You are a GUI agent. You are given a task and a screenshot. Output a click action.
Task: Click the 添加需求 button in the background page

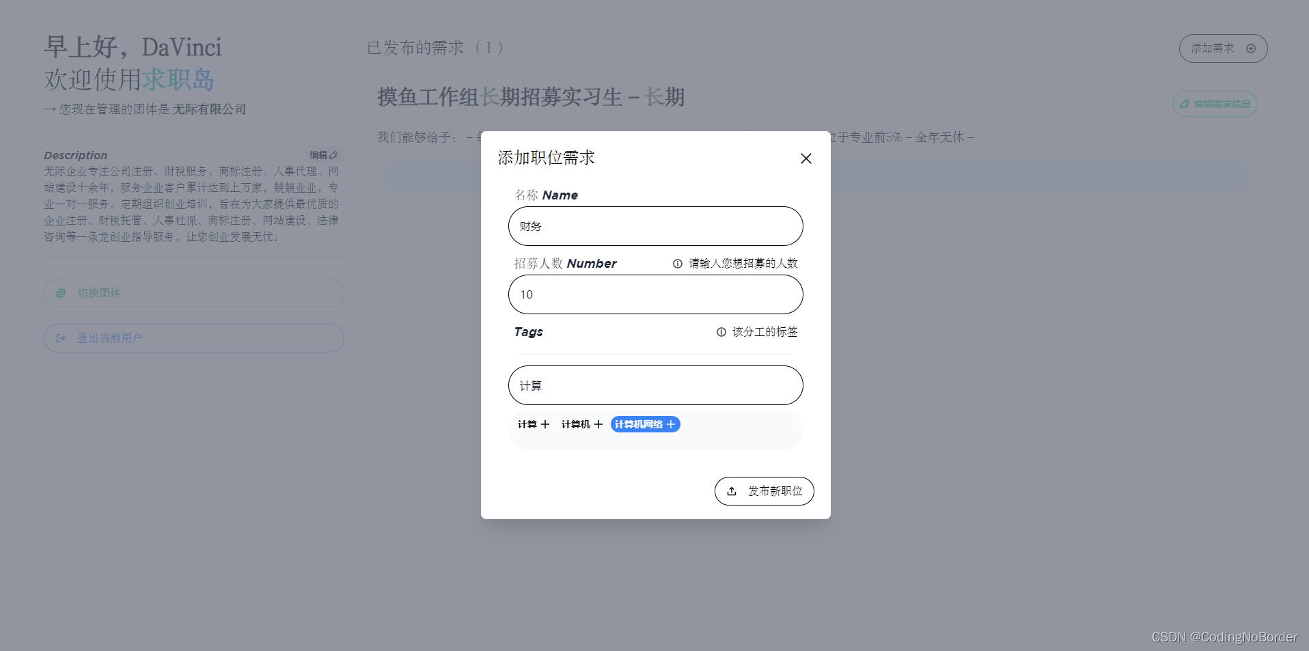pyautogui.click(x=1223, y=49)
